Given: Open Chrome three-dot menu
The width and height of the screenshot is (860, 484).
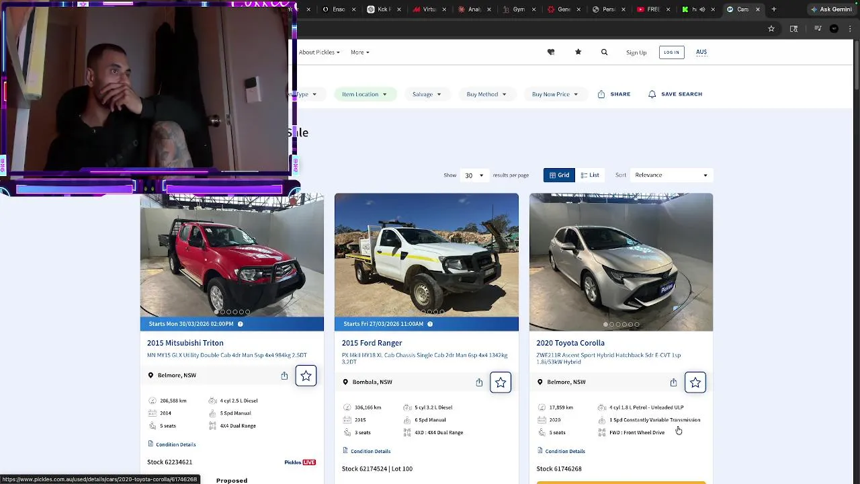Looking at the screenshot, I should pos(850,29).
